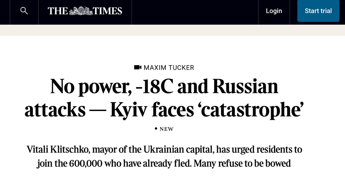Click the NEW article label

pos(167,129)
